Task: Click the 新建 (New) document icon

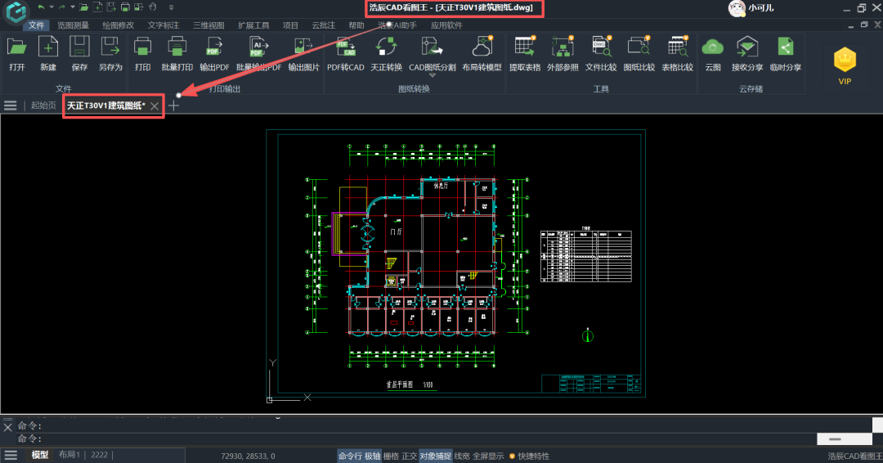Action: (x=48, y=47)
